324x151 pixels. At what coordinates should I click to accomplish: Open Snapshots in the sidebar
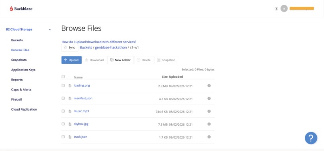click(x=19, y=60)
